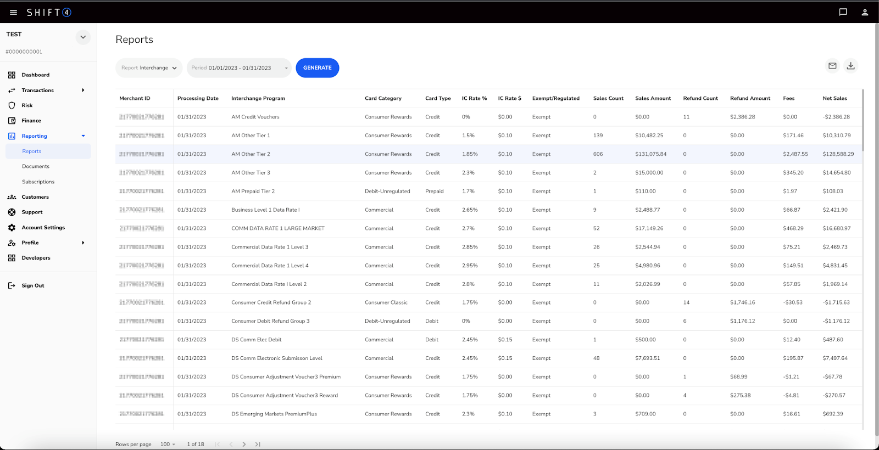Download the report using download icon
The width and height of the screenshot is (879, 450).
tap(850, 66)
